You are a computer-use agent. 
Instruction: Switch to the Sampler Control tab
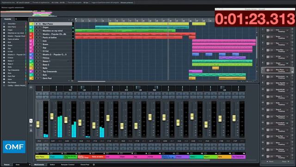(68, 165)
